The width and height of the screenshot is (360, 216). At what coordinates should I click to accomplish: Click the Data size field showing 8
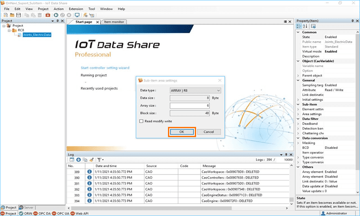click(190, 98)
